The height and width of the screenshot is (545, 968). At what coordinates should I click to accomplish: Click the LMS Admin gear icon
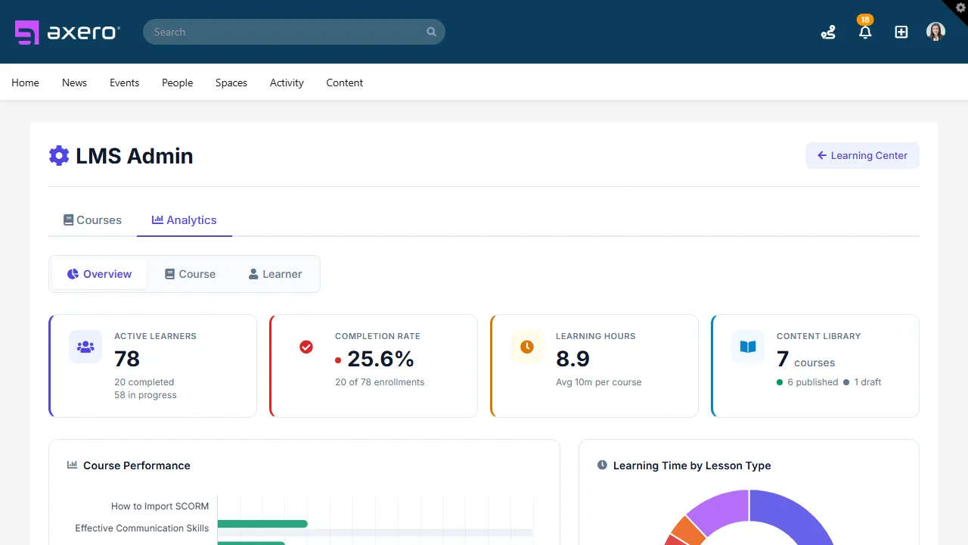point(59,156)
